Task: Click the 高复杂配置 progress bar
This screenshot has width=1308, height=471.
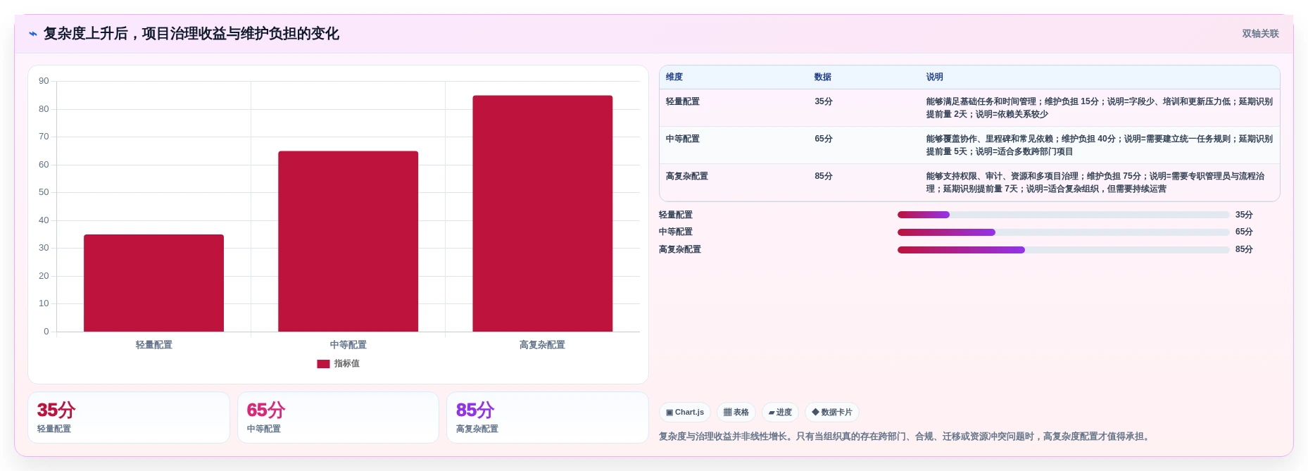Action: pyautogui.click(x=1063, y=250)
